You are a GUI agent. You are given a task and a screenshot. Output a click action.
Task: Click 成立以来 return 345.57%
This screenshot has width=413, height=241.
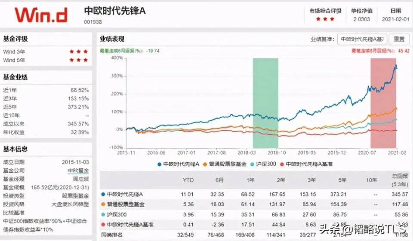click(78, 124)
